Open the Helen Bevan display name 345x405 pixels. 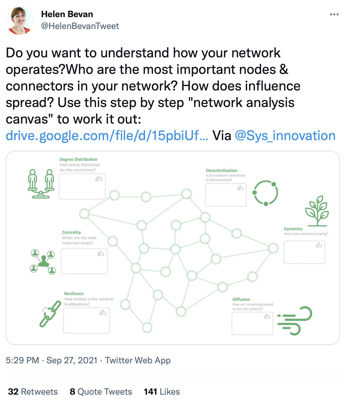[x=67, y=14]
